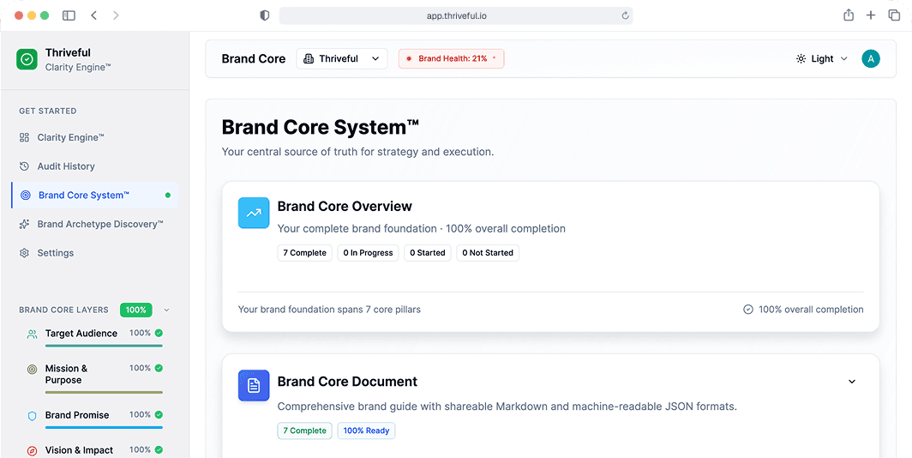Click the Brand Health: 21% badge
This screenshot has width=912, height=458.
(452, 59)
